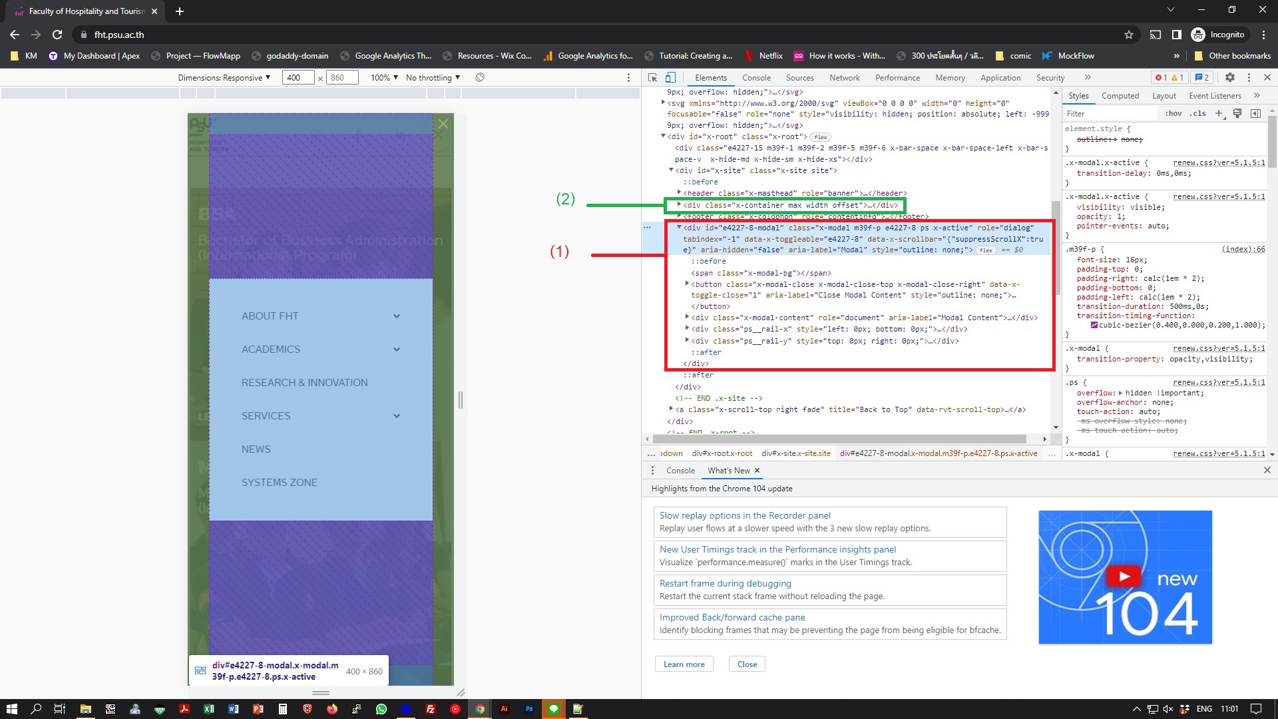
Task: Click the cubic-bezier timing function swatch
Action: pyautogui.click(x=1094, y=325)
